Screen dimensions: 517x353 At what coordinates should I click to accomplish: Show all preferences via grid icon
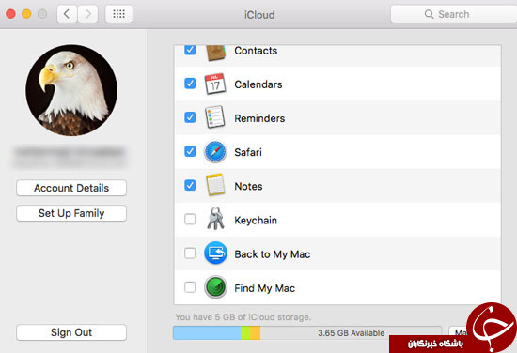119,14
